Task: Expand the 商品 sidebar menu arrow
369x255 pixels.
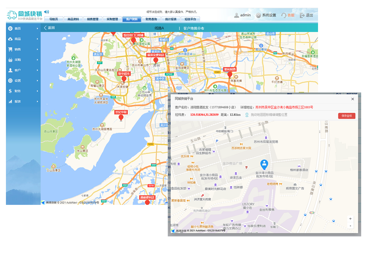Action: pos(37,39)
